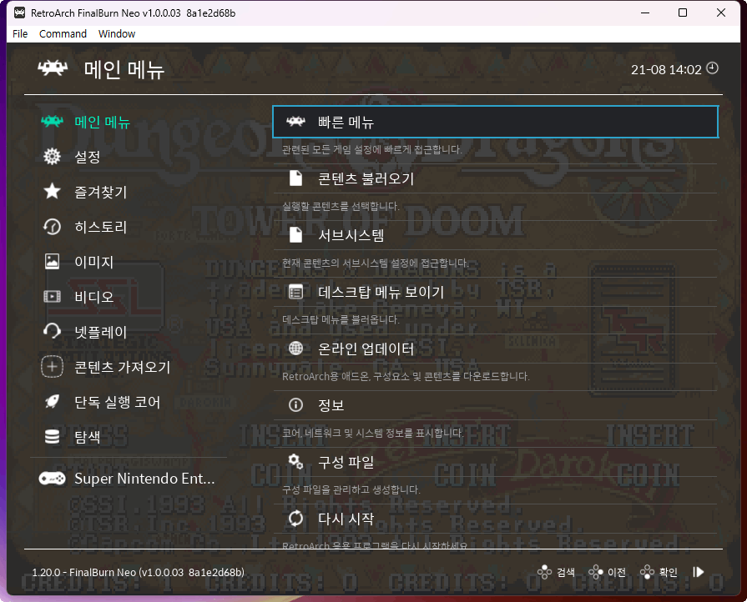Click the 메인 메뉴 header title
This screenshot has width=747, height=602.
coord(124,69)
